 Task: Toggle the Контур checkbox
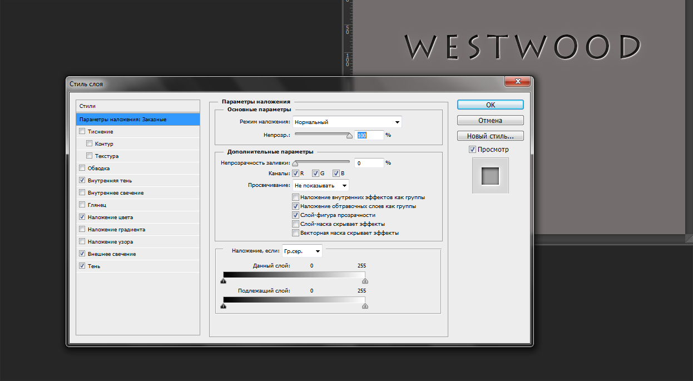click(90, 144)
